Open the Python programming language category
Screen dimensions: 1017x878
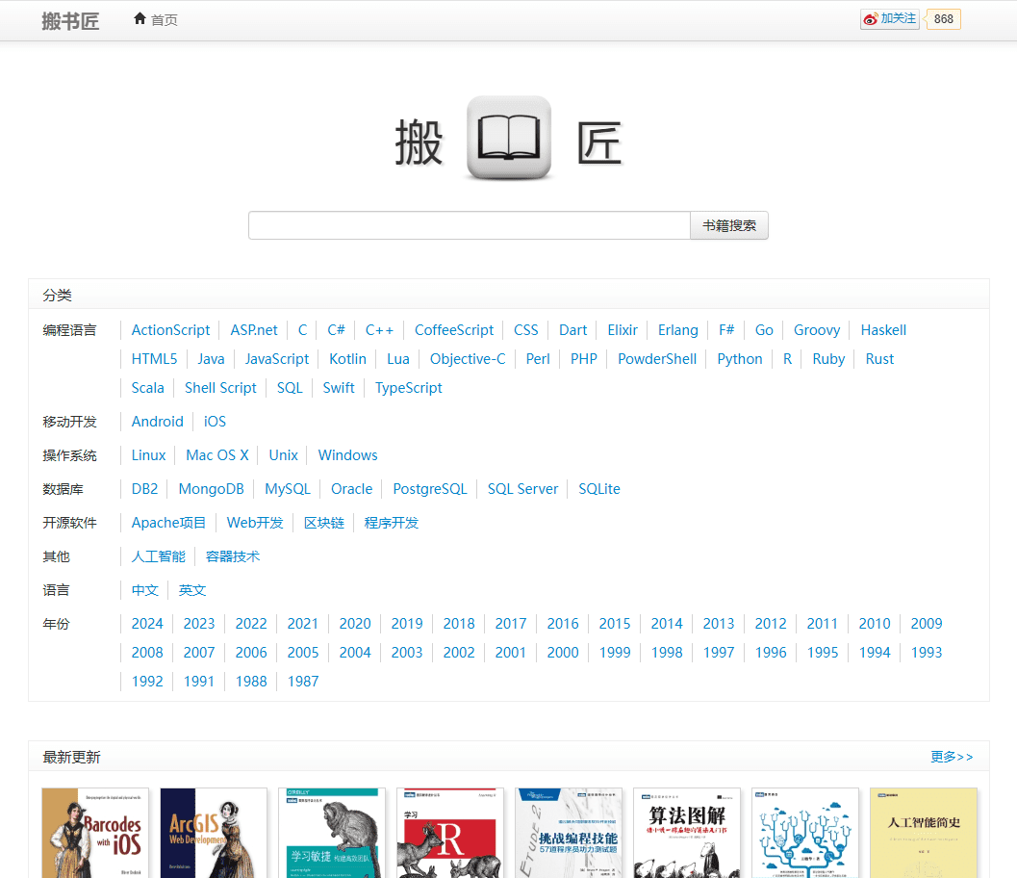739,358
